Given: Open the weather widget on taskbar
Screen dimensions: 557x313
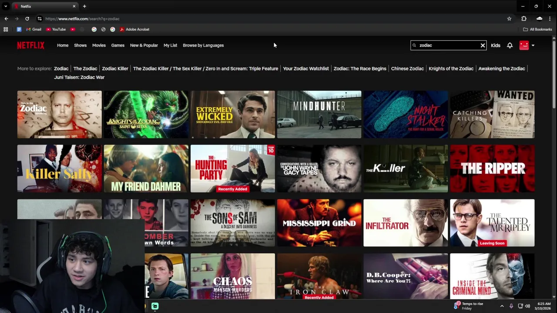Looking at the screenshot, I should pos(469,306).
